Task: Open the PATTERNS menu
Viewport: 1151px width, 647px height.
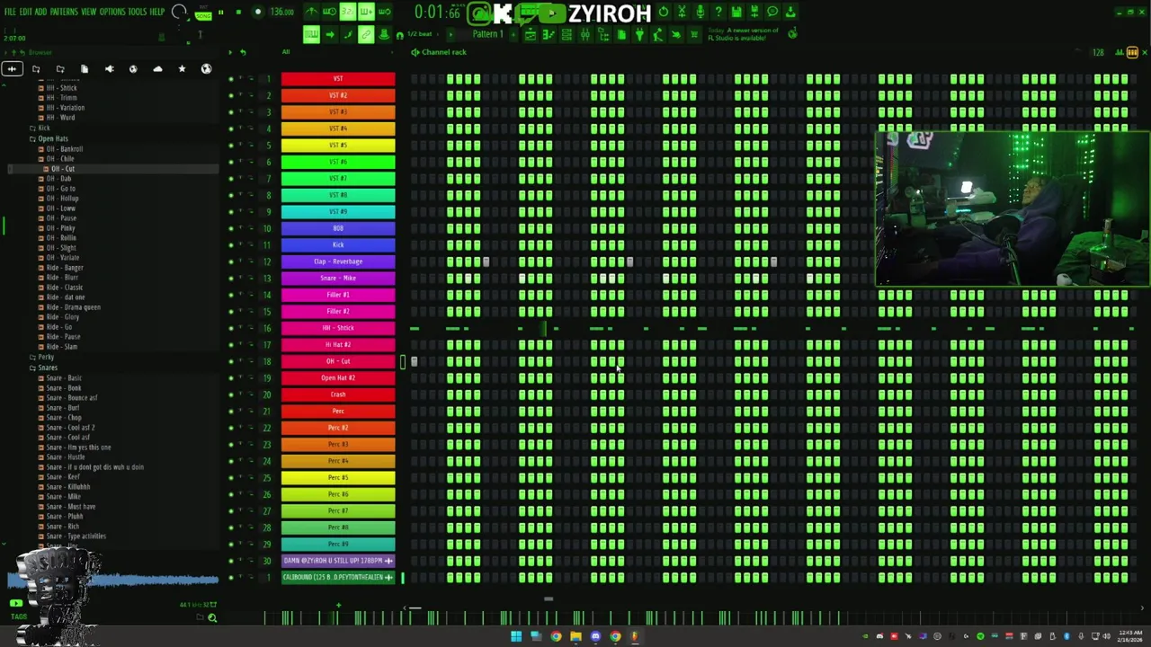Action: pyautogui.click(x=64, y=12)
